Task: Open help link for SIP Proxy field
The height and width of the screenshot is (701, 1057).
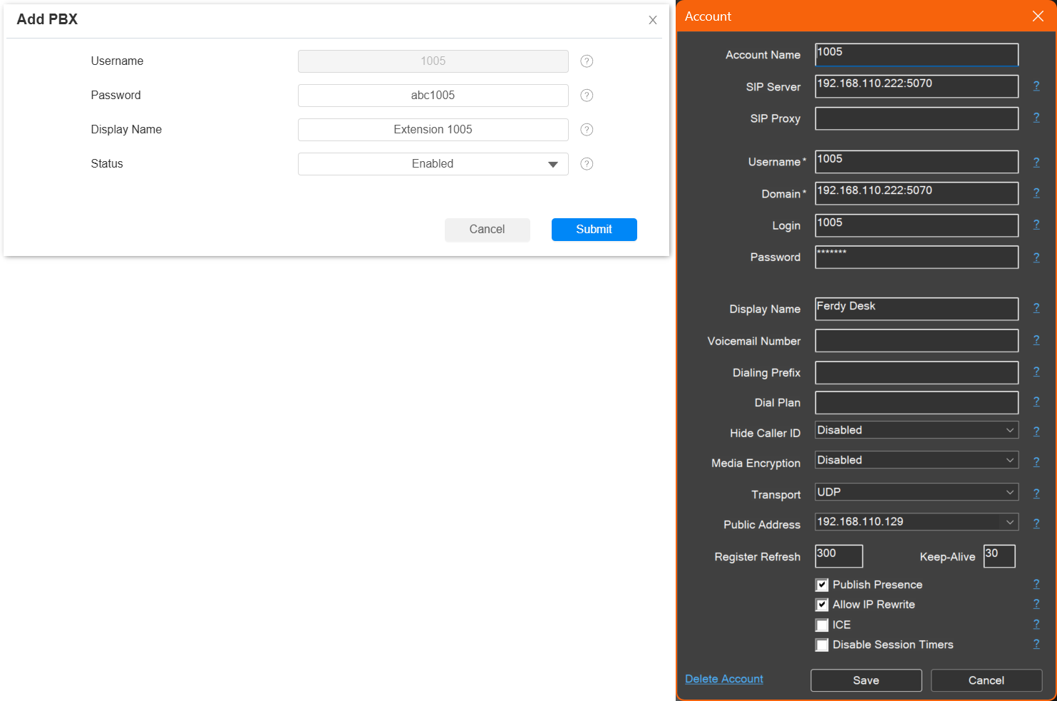Action: click(1036, 118)
